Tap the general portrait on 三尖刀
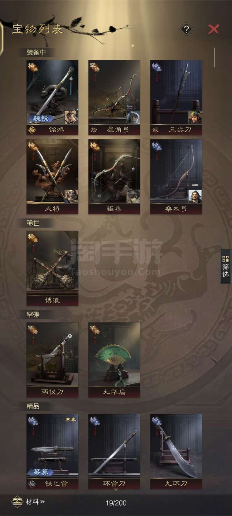Image resolution: width=232 pixels, height=516 pixels. point(195,118)
